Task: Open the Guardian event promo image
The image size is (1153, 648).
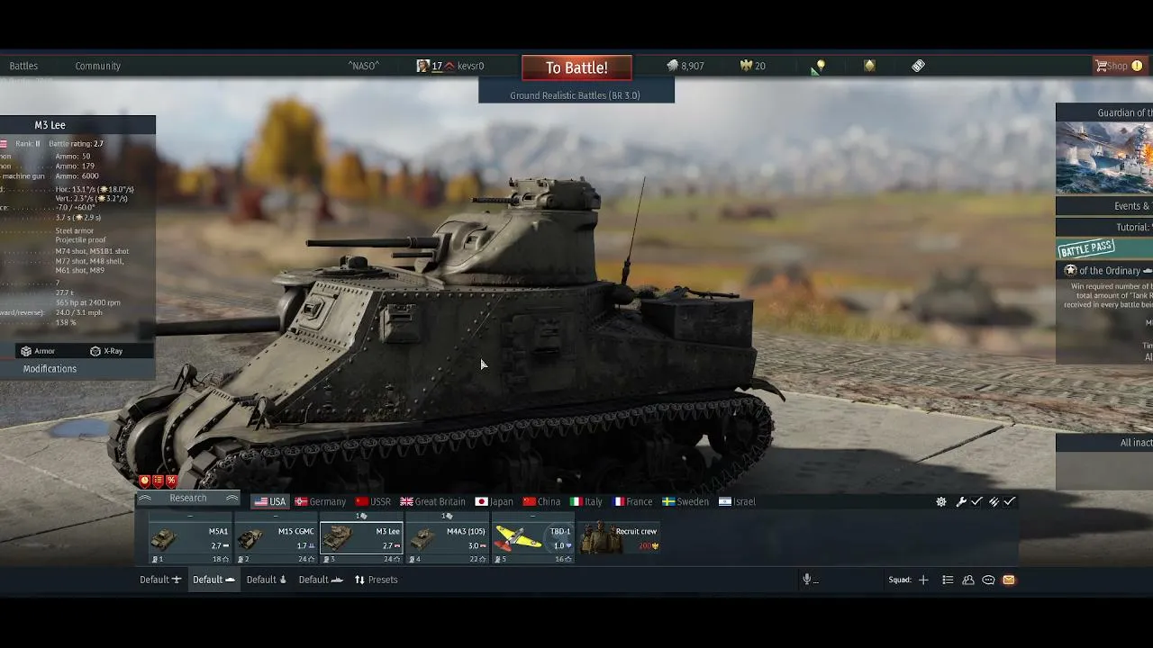Action: click(1104, 158)
